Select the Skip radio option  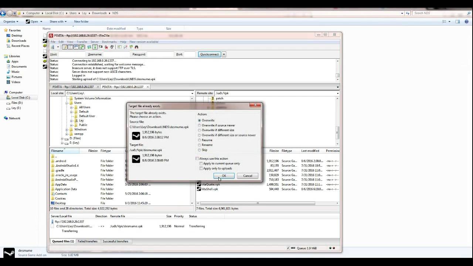click(200, 150)
